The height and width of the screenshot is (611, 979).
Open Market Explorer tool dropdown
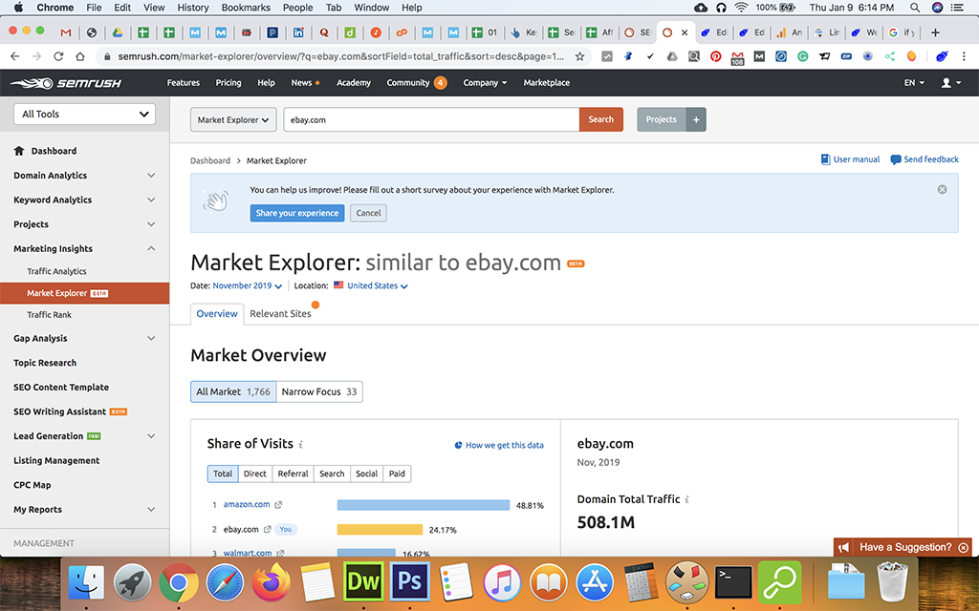pos(233,119)
